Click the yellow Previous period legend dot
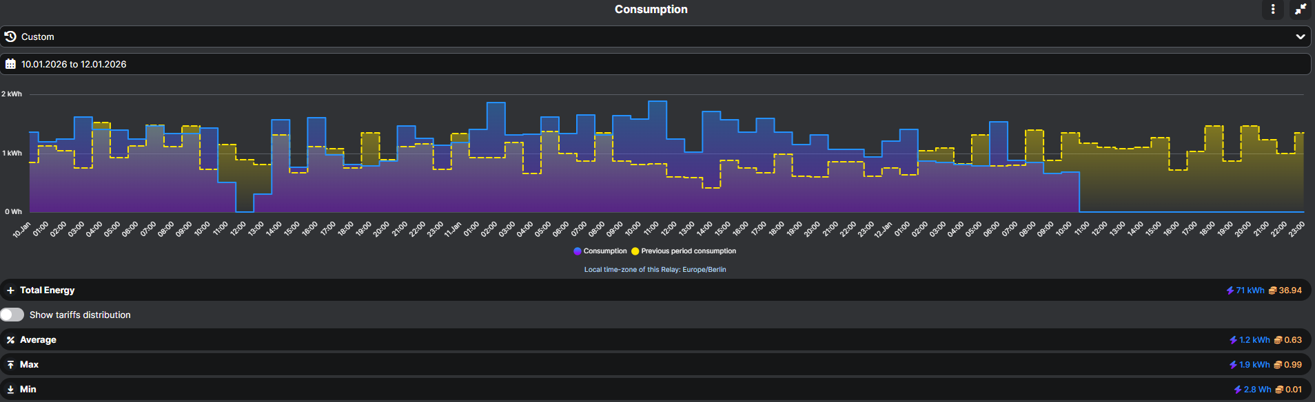1315x402 pixels. [635, 251]
